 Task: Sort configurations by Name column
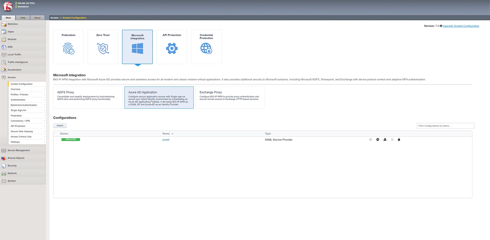(166, 134)
